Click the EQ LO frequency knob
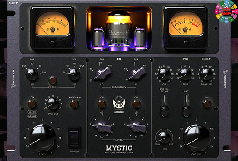The width and height of the screenshot is (238, 161). pyautogui.click(x=102, y=74)
